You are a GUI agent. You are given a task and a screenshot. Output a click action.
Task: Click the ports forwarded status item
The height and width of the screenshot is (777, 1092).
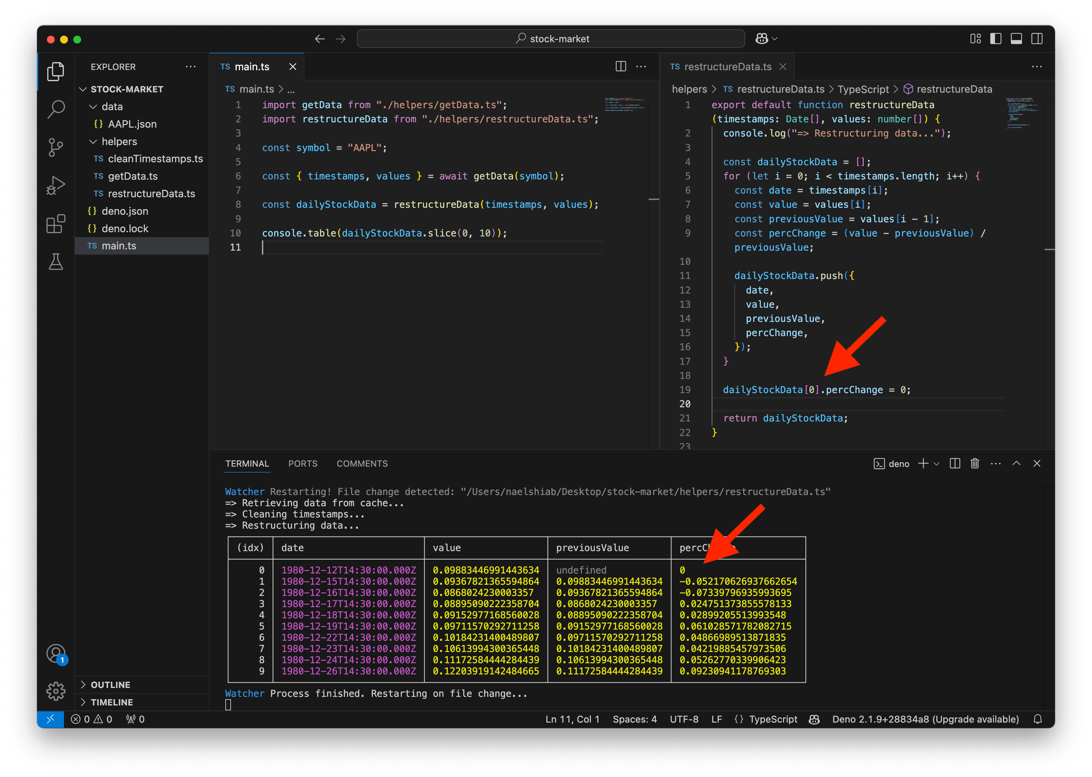135,719
